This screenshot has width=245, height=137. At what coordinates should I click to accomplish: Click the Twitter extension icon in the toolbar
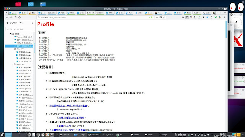tap(207, 18)
